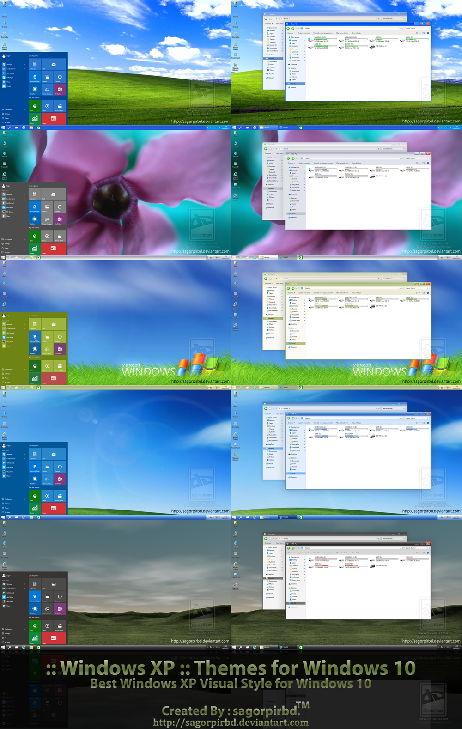Screen dimensions: 462x729
Task: Click Open Settings in top Bliss This PC window
Action: tap(356, 33)
